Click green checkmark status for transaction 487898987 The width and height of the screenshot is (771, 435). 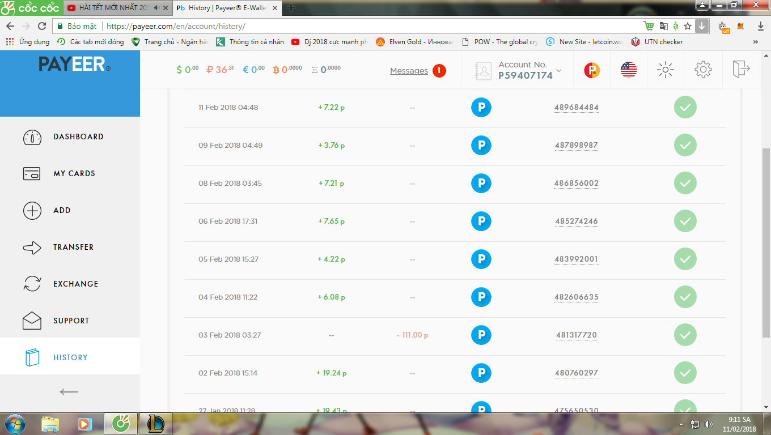point(685,146)
